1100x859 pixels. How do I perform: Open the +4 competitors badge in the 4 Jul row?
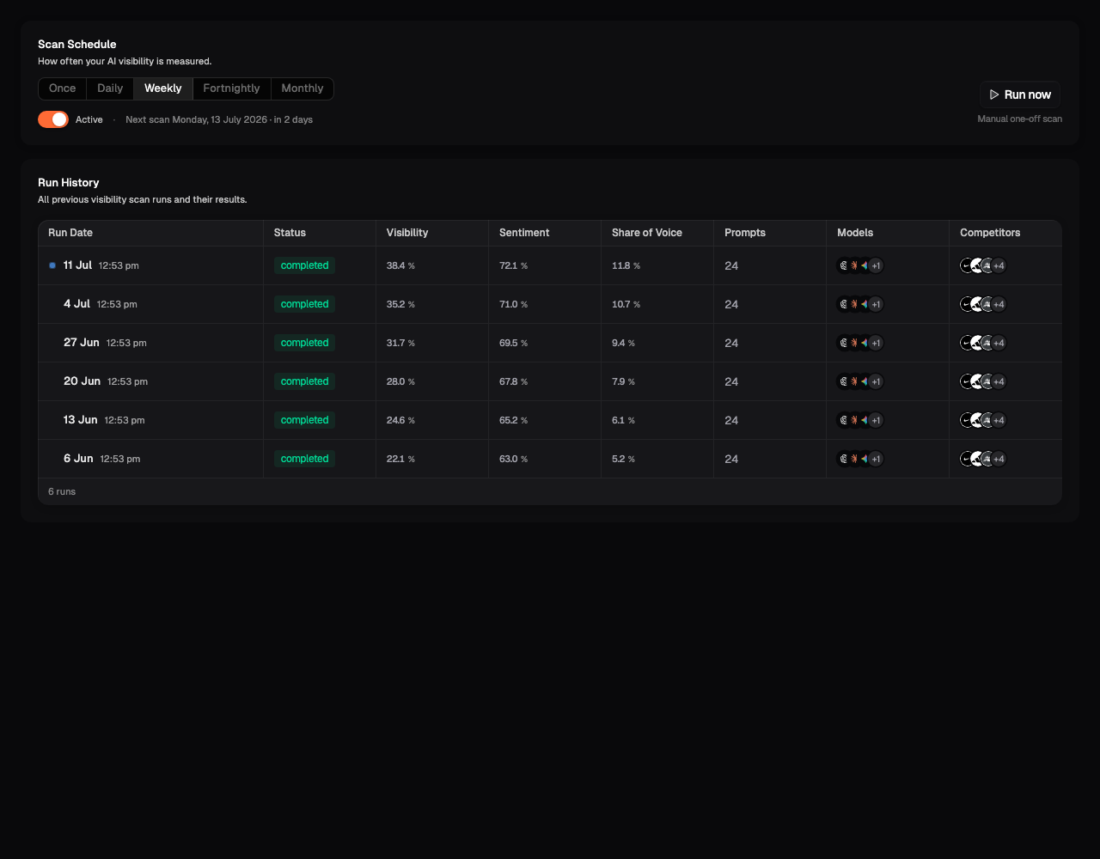pyautogui.click(x=999, y=305)
